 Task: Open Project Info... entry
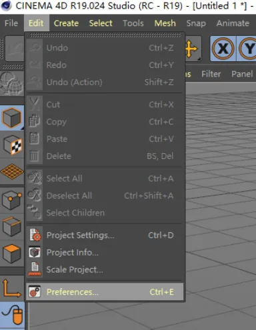pyautogui.click(x=105, y=252)
